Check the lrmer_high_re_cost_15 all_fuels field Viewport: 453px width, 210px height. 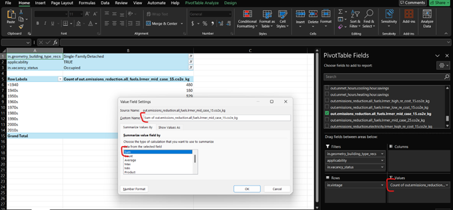point(327,101)
